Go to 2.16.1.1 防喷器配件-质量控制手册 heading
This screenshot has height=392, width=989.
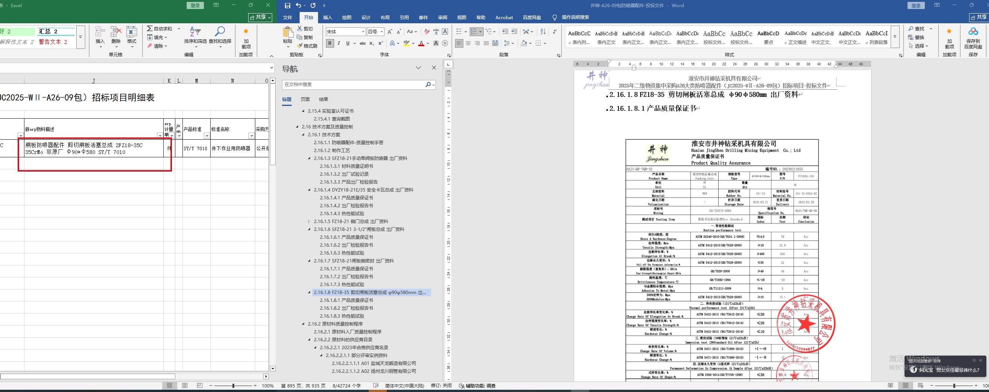[x=348, y=142]
